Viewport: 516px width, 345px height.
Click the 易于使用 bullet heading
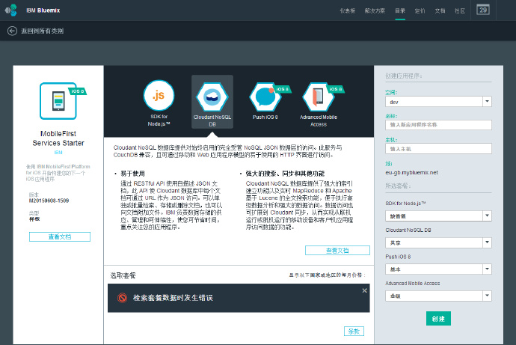tap(132, 174)
